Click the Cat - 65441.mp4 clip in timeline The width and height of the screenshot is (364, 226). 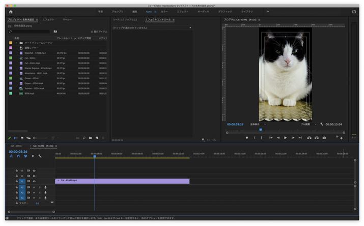(x=122, y=181)
